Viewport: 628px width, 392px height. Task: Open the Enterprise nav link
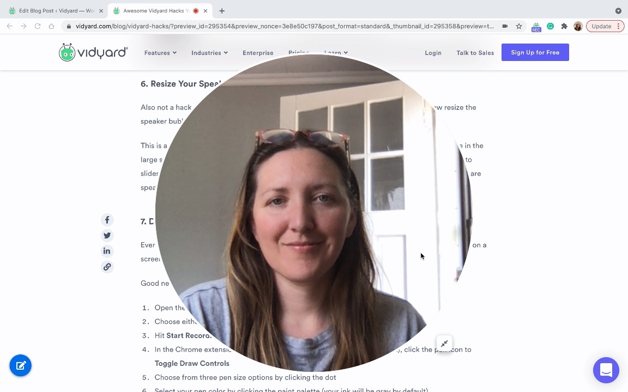(x=258, y=53)
